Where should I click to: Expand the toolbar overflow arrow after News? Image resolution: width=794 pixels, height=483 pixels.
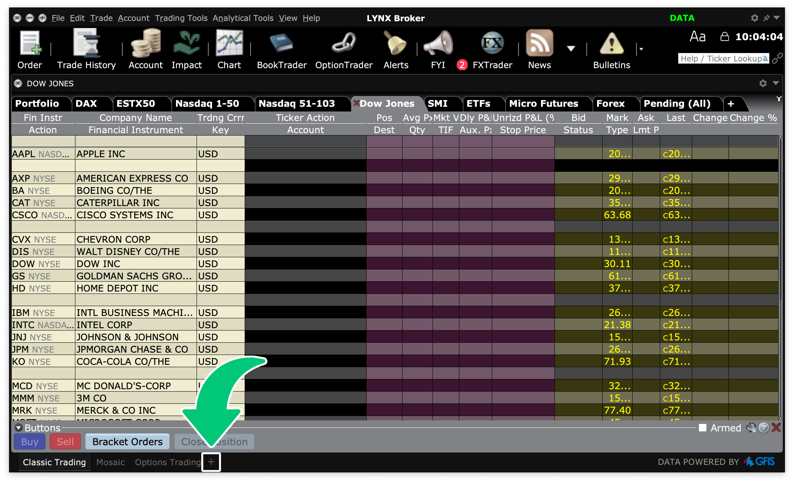(571, 49)
